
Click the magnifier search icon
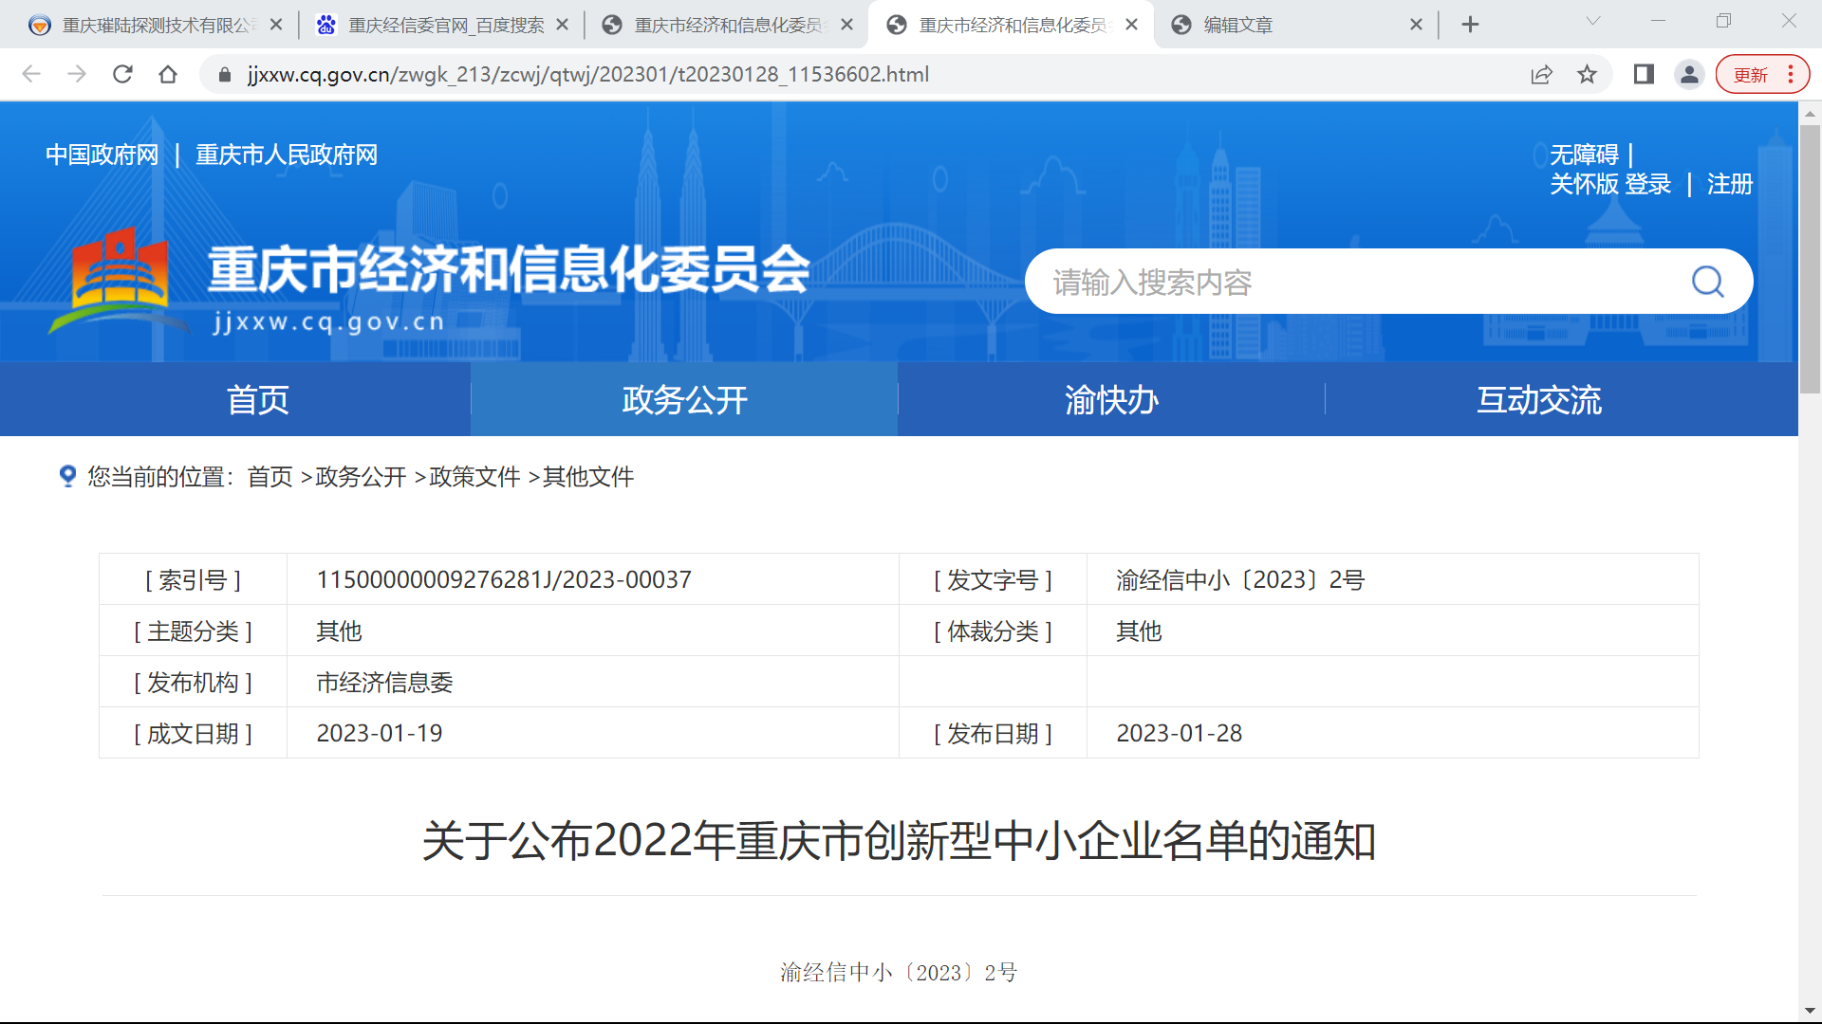point(1707,282)
